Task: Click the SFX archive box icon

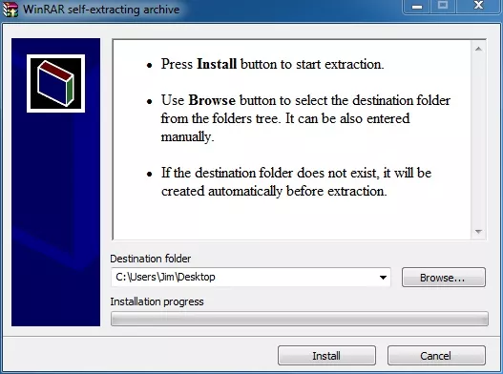Action: pyautogui.click(x=55, y=83)
